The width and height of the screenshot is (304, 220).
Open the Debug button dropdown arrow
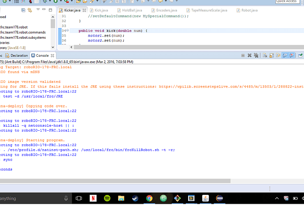(50, 1)
